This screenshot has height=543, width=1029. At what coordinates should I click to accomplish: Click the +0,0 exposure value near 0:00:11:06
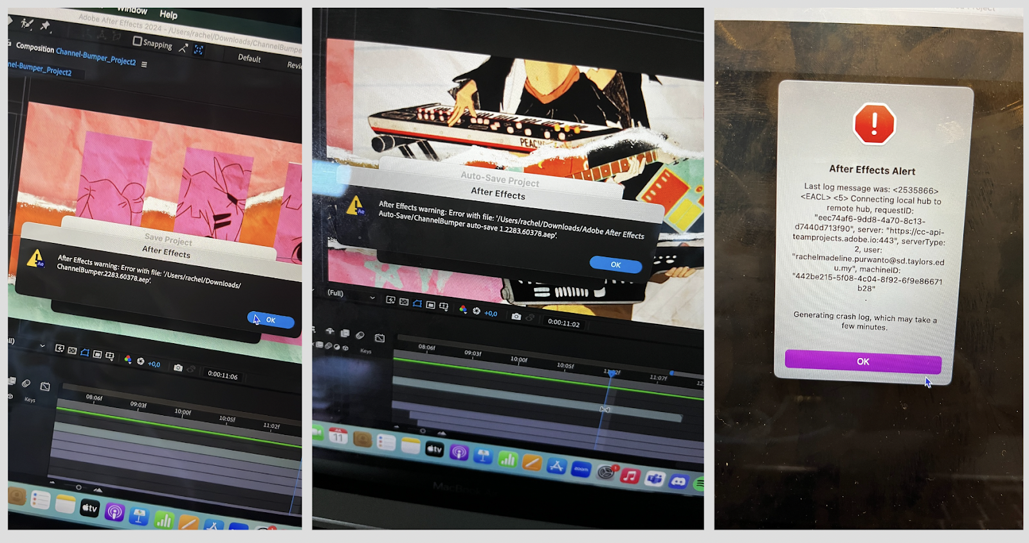[x=154, y=364]
